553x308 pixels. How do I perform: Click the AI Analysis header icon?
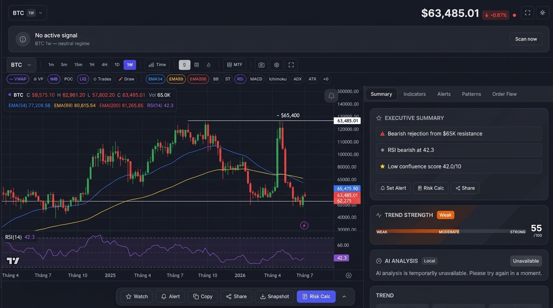click(x=379, y=261)
